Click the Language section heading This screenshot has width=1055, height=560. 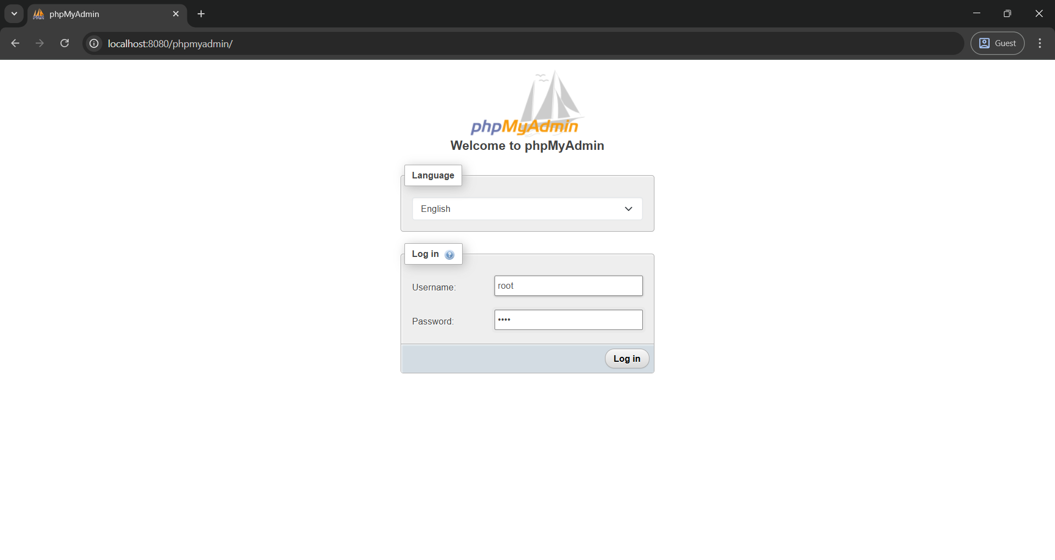pos(433,175)
